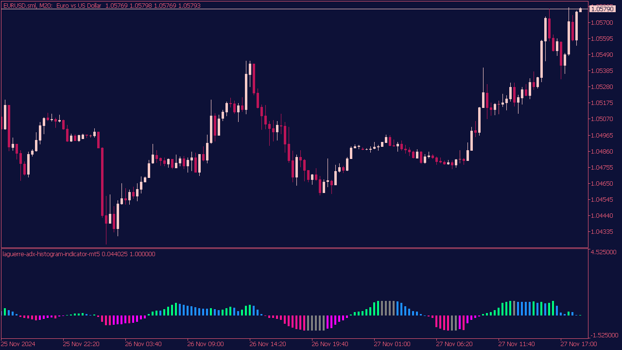Click the 1.04545 price axis label

(x=602, y=199)
